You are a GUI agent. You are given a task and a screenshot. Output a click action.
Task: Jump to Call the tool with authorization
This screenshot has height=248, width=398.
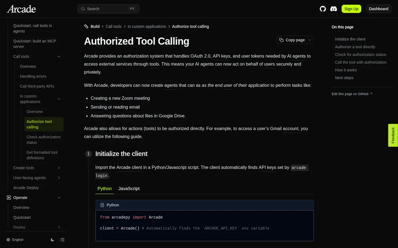point(361,62)
